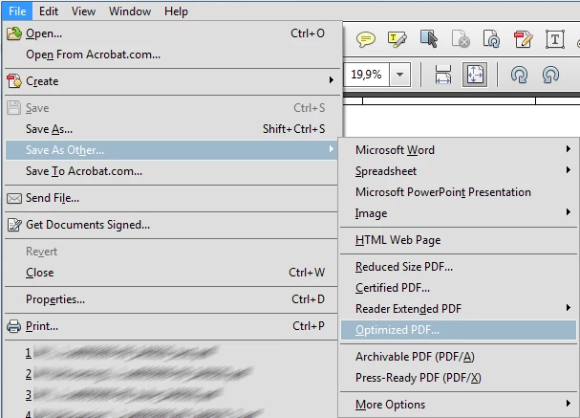The width and height of the screenshot is (580, 418).
Task: Click the Open folder icon
Action: click(14, 33)
